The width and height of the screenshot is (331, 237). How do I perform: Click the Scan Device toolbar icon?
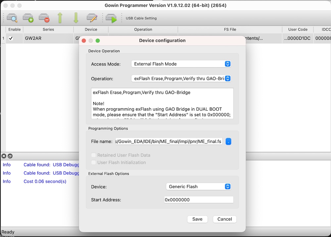pos(12,18)
